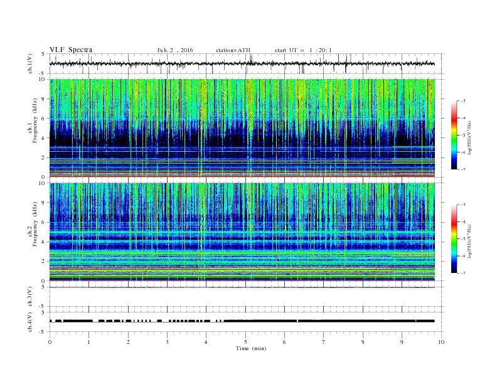Click the "ch.4(V)" axis label
The height and width of the screenshot is (384, 497).
[29, 322]
